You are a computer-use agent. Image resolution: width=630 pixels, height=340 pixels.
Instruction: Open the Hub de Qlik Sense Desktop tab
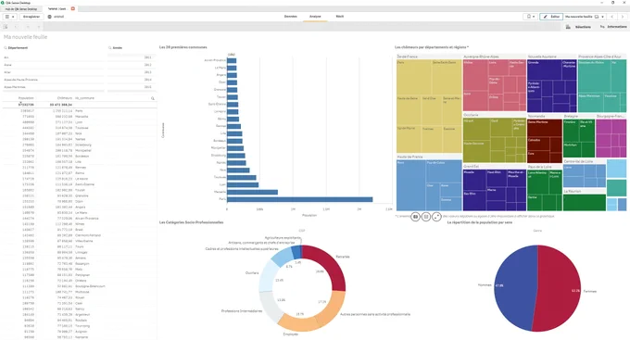pyautogui.click(x=21, y=8)
